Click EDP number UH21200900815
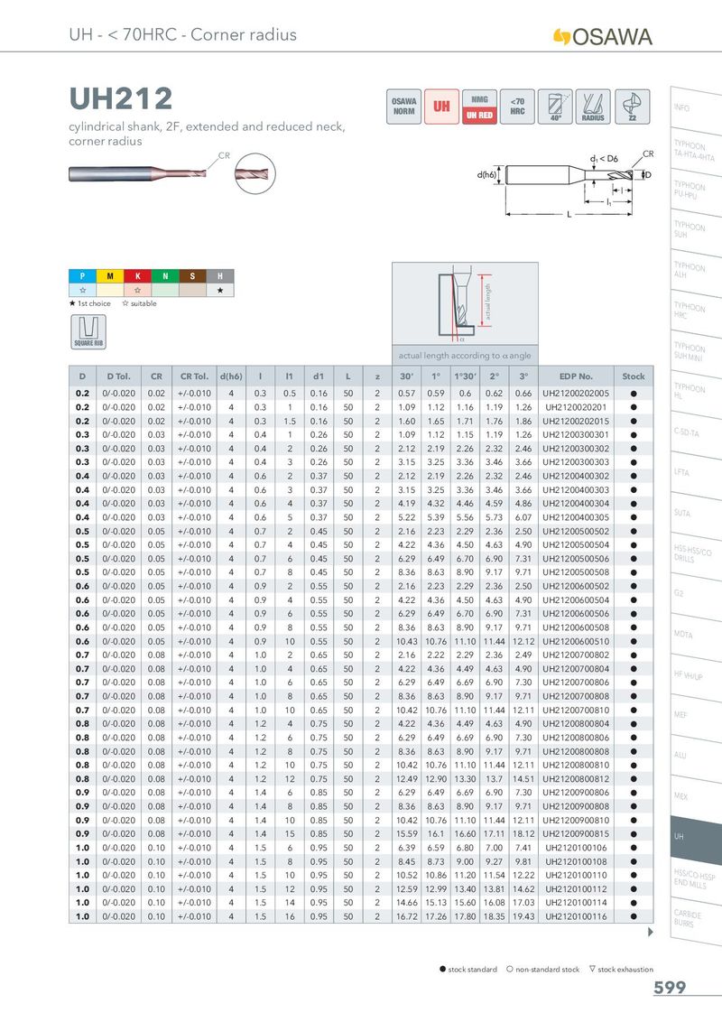Image resolution: width=722 pixels, height=1022 pixels. 576,833
